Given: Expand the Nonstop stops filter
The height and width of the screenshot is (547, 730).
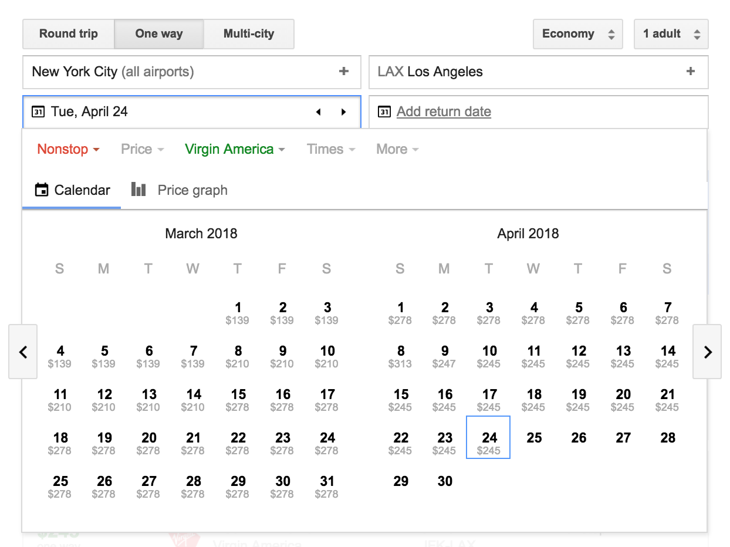Looking at the screenshot, I should 68,149.
